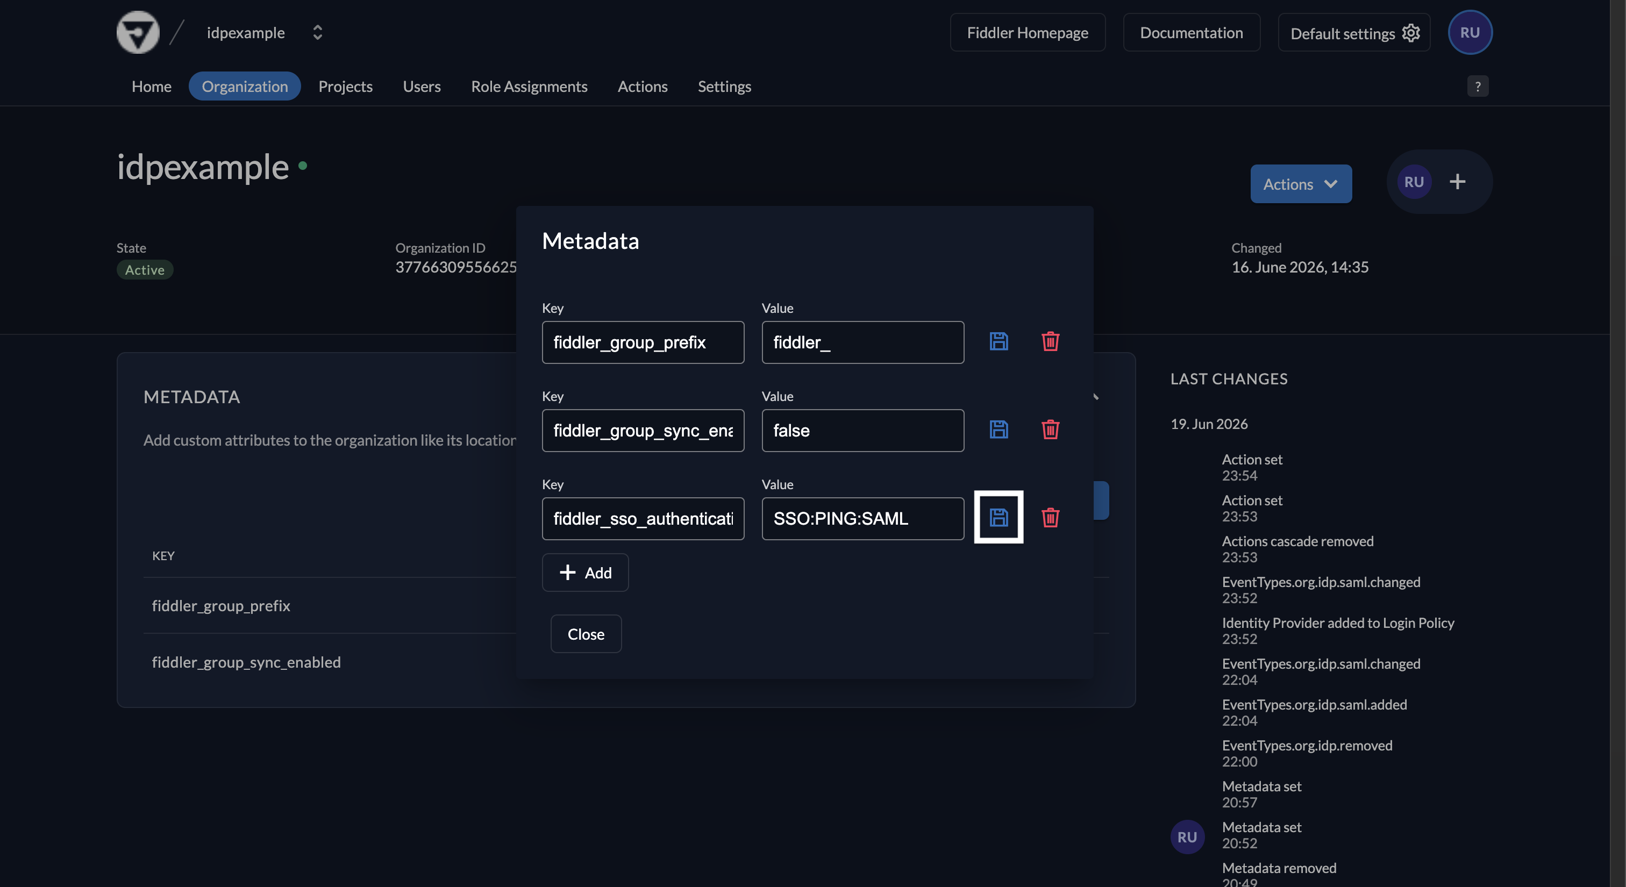Go to the Home tab
1626x887 pixels.
click(152, 86)
